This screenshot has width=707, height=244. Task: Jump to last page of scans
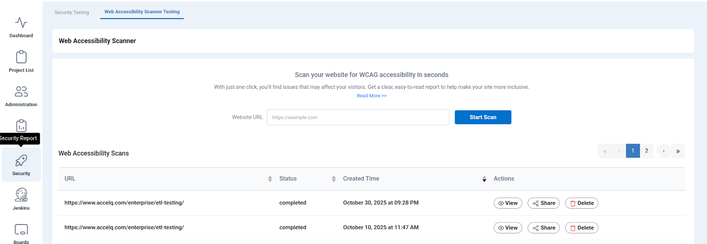pyautogui.click(x=678, y=151)
